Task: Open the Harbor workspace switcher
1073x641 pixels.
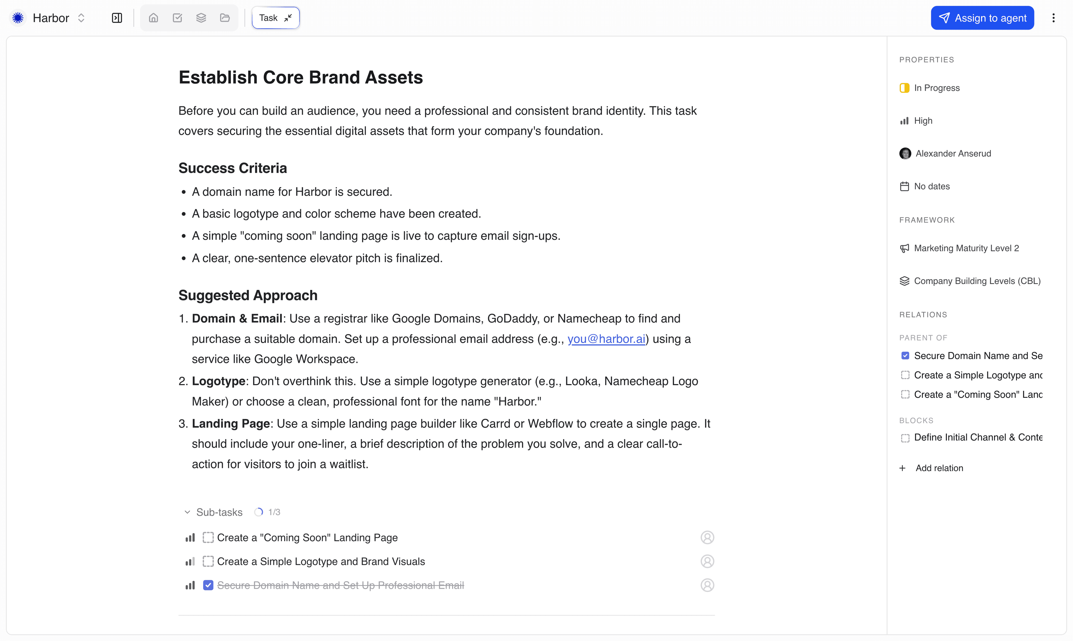Action: [51, 18]
